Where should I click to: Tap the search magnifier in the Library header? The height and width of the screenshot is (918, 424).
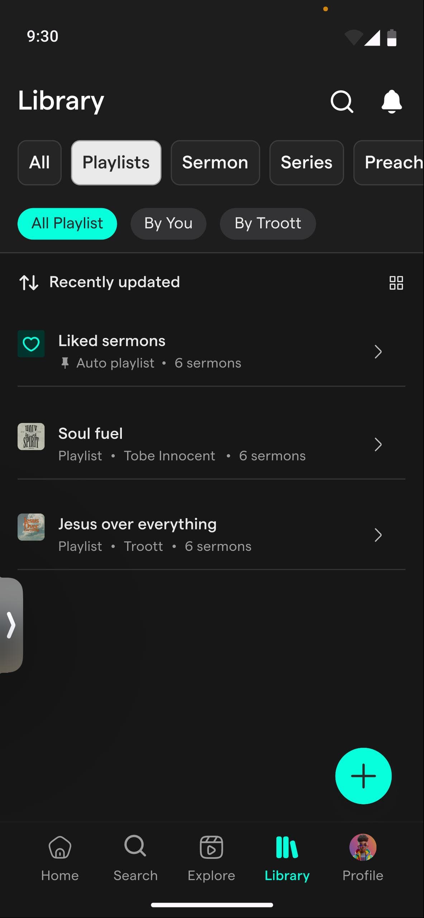(x=342, y=101)
